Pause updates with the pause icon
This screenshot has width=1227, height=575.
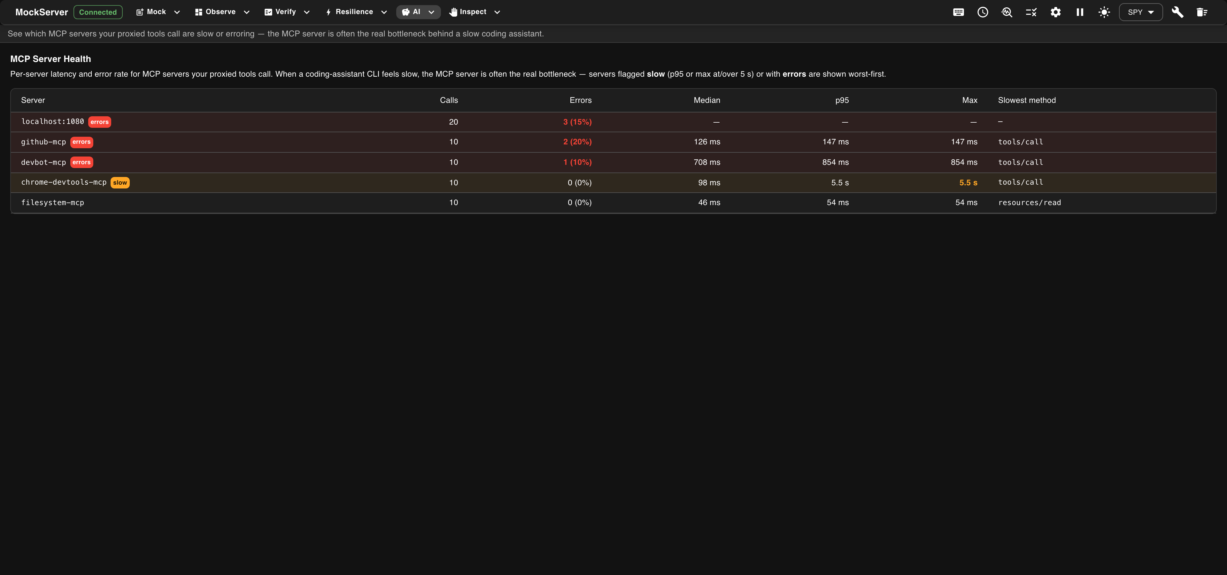click(1080, 12)
